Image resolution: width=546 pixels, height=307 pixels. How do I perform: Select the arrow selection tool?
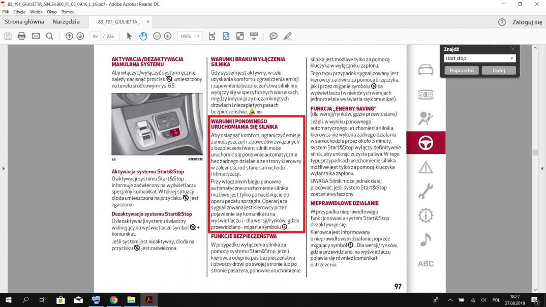(x=129, y=36)
